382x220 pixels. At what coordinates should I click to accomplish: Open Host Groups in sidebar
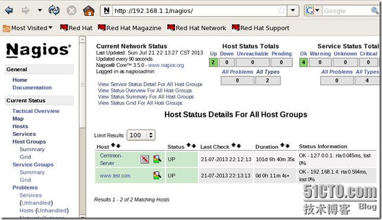(x=29, y=142)
